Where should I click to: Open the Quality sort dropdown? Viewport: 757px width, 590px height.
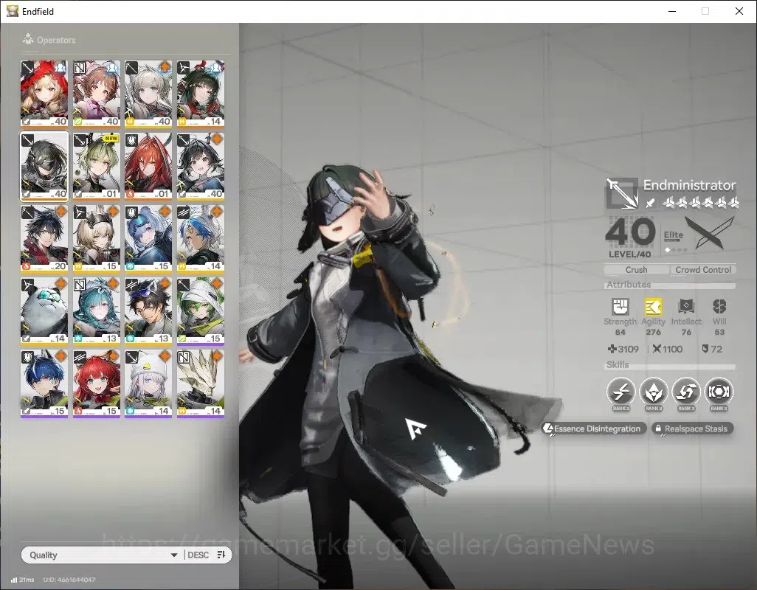[102, 555]
